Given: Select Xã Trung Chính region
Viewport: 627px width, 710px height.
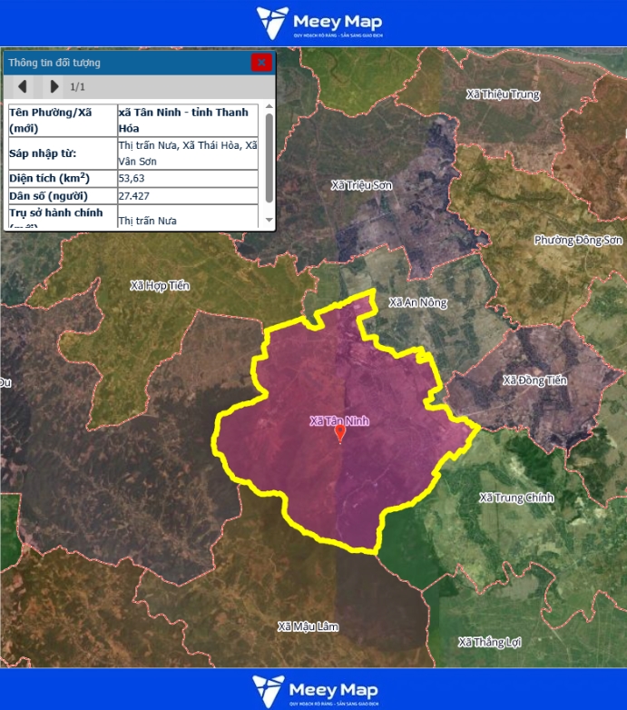Looking at the screenshot, I should tap(516, 498).
